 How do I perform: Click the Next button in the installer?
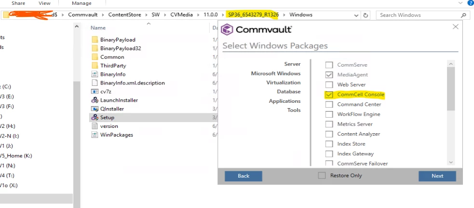pyautogui.click(x=437, y=176)
